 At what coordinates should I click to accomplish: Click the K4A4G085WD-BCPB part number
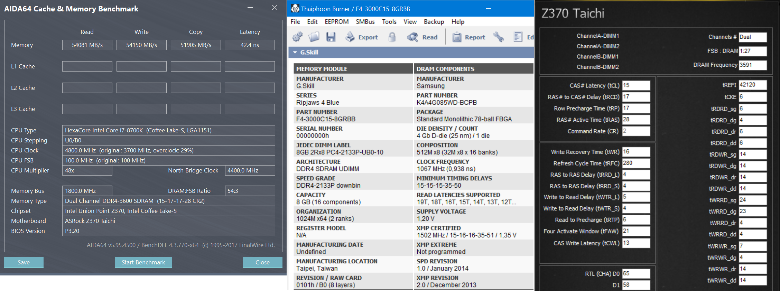tap(447, 103)
